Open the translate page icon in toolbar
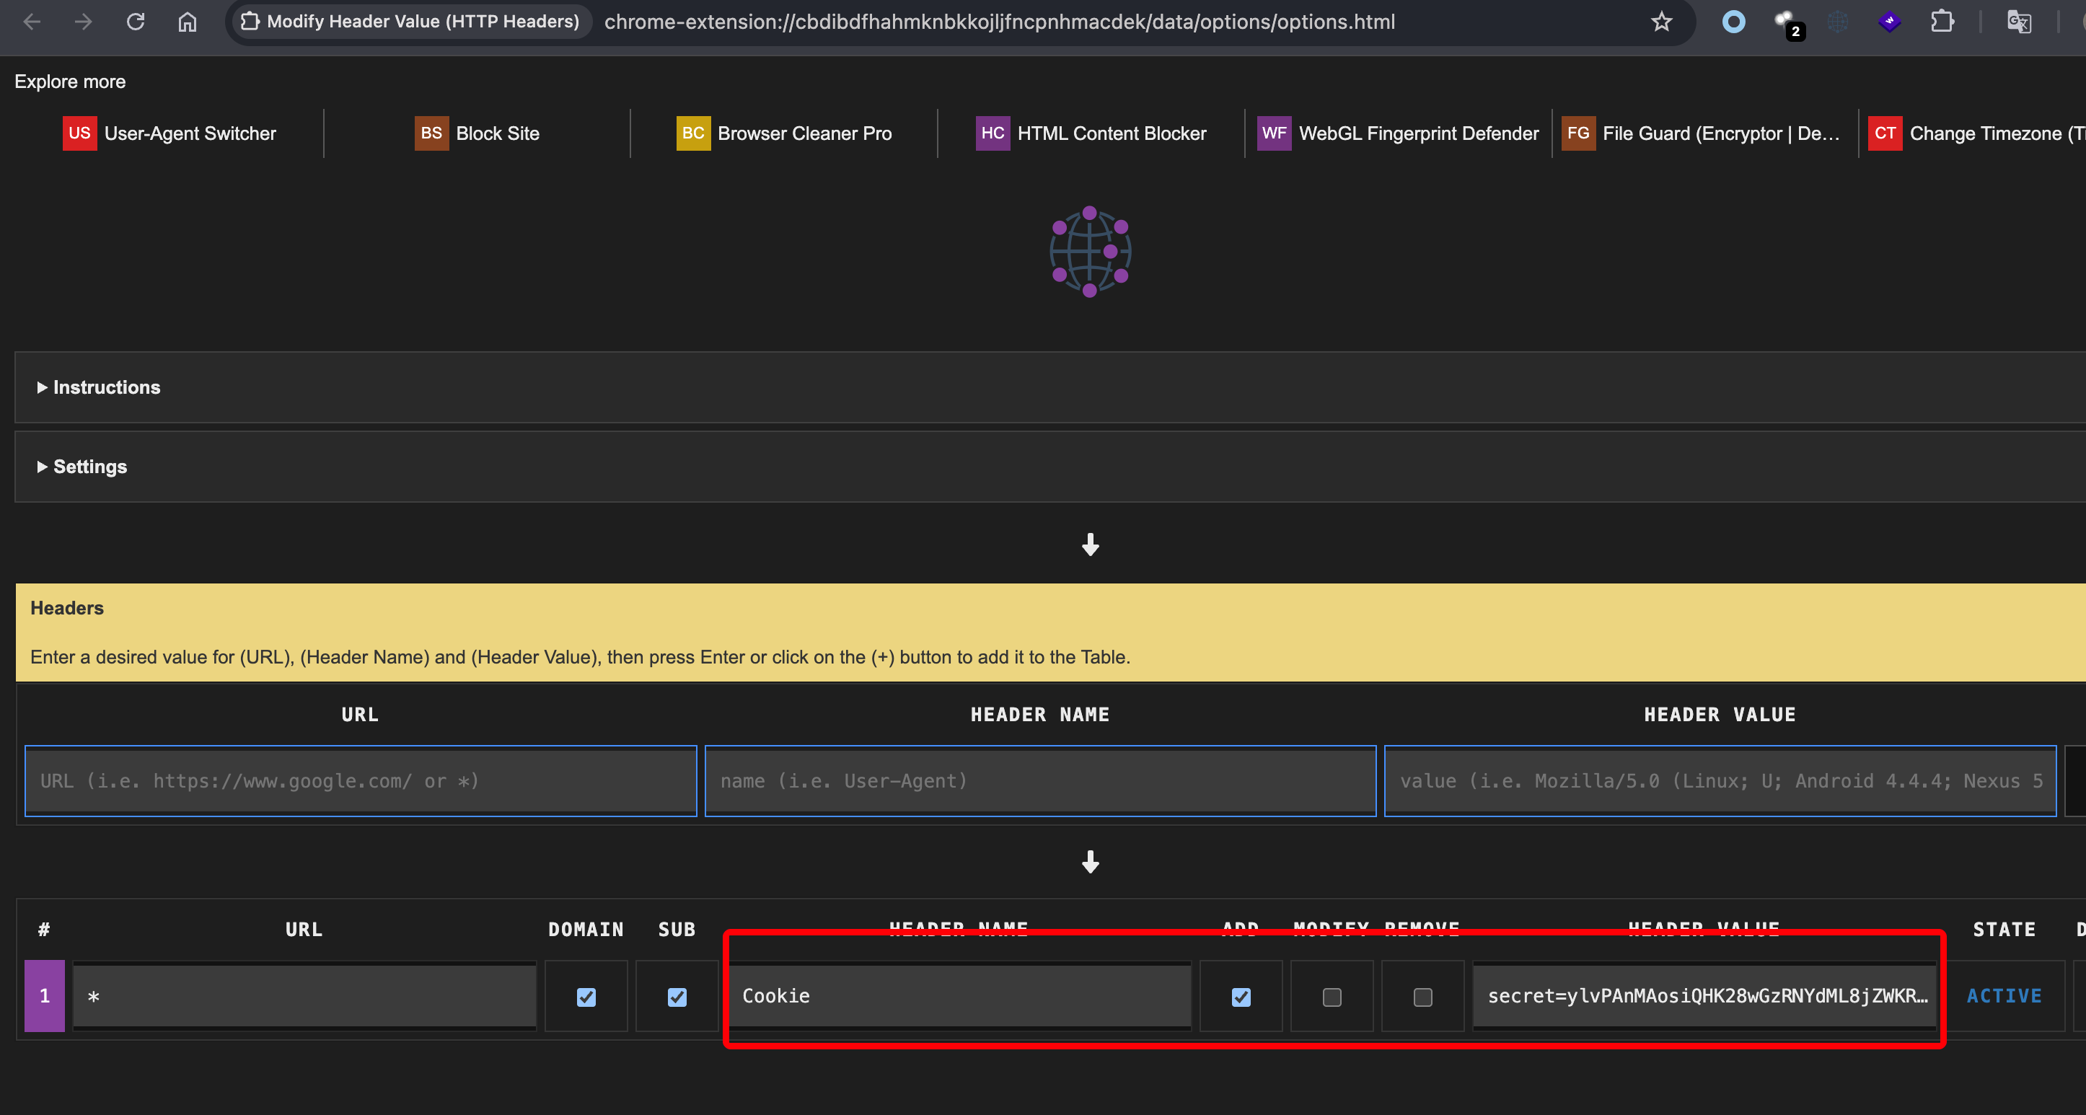2086x1115 pixels. 2018,22
